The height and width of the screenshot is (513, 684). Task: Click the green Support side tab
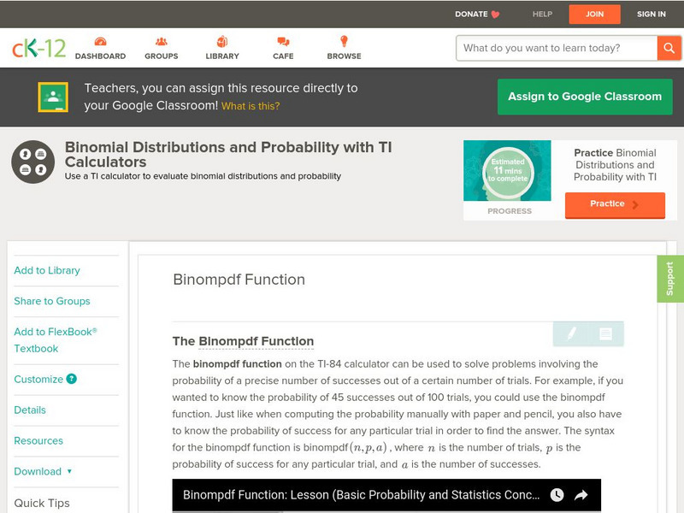(x=670, y=279)
